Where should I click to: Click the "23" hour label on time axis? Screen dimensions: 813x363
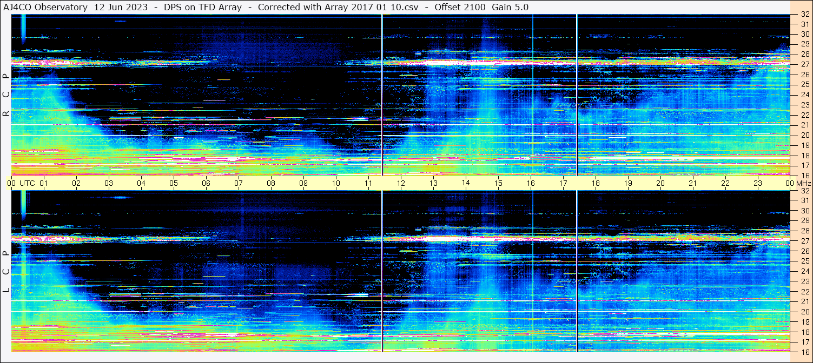758,183
